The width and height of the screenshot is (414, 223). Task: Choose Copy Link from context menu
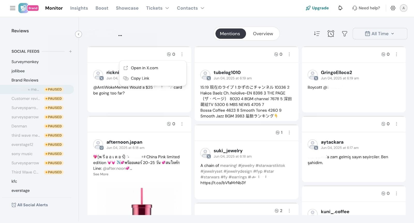(x=140, y=78)
